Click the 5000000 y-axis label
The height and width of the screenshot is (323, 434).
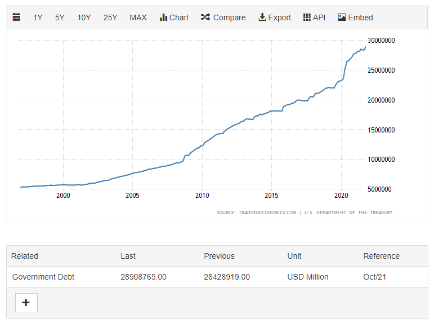[x=379, y=189]
